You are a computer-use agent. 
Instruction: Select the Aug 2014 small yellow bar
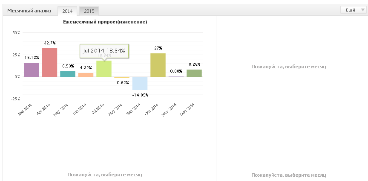122,77
